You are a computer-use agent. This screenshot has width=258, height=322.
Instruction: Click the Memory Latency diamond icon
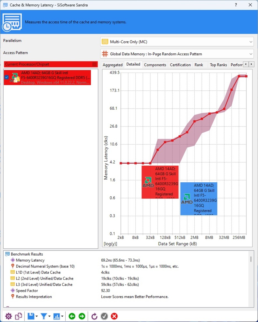coord(13,260)
